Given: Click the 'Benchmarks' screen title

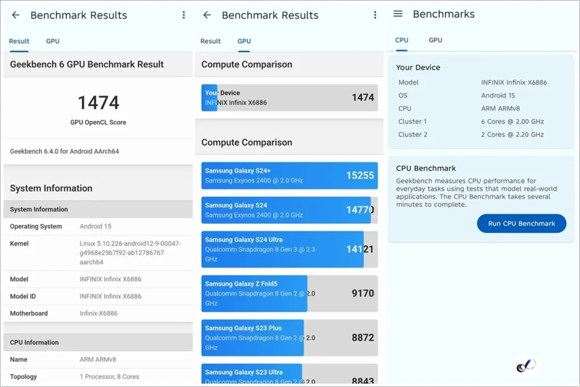Looking at the screenshot, I should coord(443,14).
